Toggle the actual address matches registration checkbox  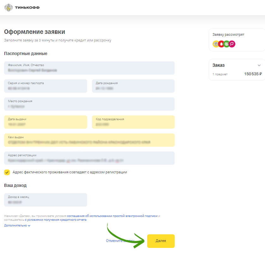tap(7, 172)
